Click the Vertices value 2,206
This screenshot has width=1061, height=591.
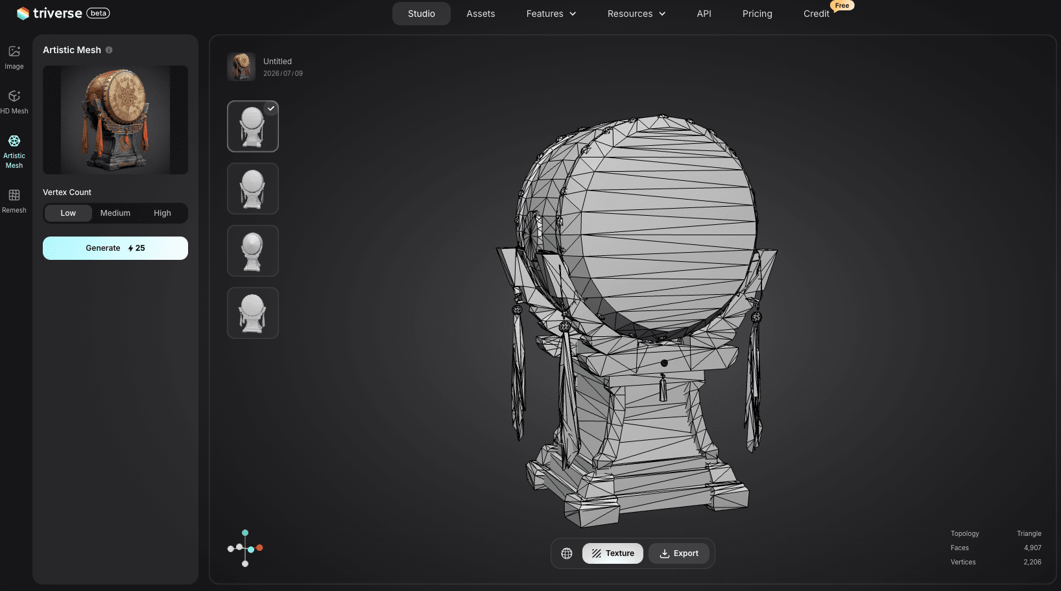[x=1032, y=562]
